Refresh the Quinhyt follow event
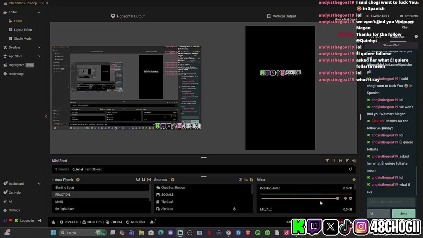423x238 pixels. pyautogui.click(x=350, y=169)
